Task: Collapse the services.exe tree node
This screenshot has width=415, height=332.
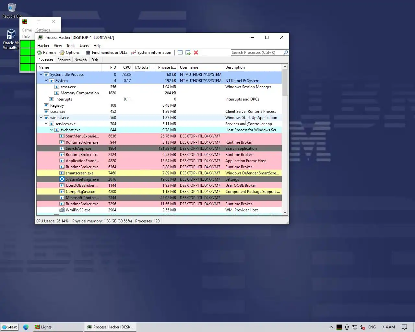Action: (x=46, y=124)
